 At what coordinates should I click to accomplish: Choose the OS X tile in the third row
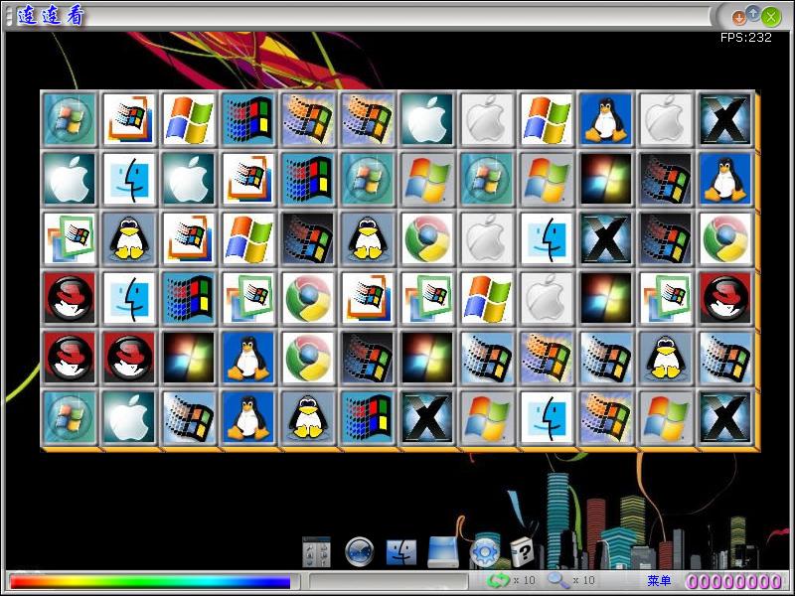pos(606,238)
